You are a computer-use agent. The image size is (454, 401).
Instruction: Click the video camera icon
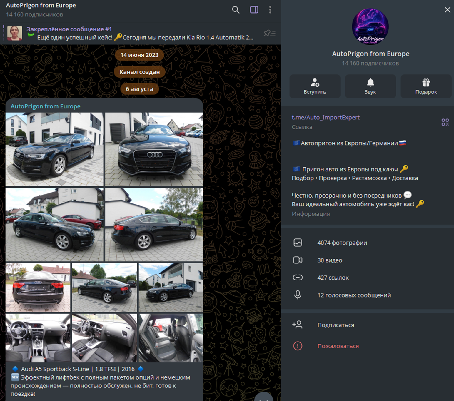coord(298,260)
